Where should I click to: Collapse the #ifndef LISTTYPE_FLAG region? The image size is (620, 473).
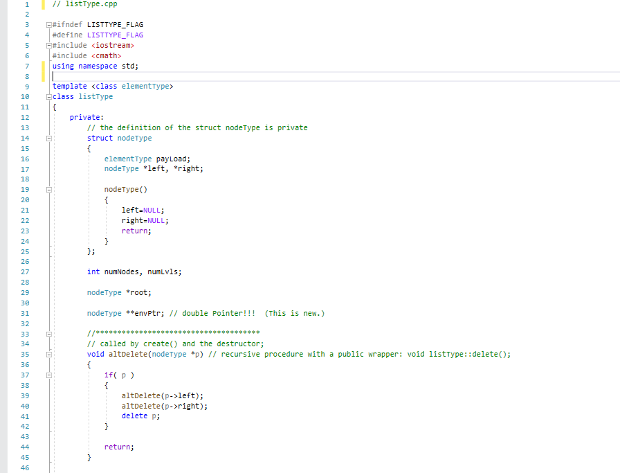coord(48,24)
